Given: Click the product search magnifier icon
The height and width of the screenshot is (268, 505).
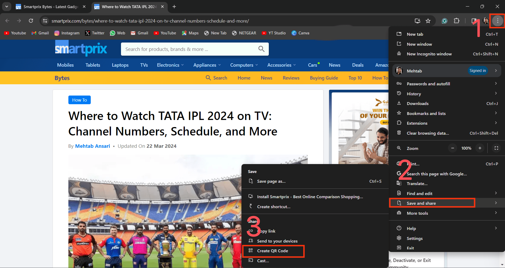Looking at the screenshot, I should point(261,49).
